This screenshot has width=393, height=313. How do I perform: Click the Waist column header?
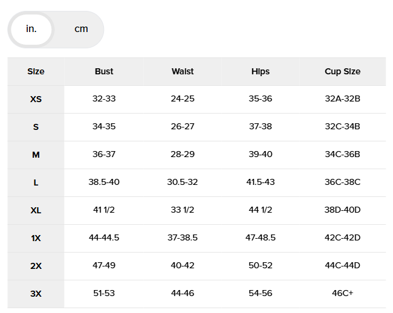[183, 71]
